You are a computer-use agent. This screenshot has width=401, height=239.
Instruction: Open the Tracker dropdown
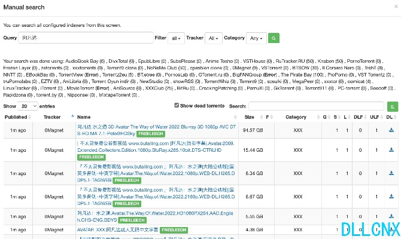tap(212, 38)
